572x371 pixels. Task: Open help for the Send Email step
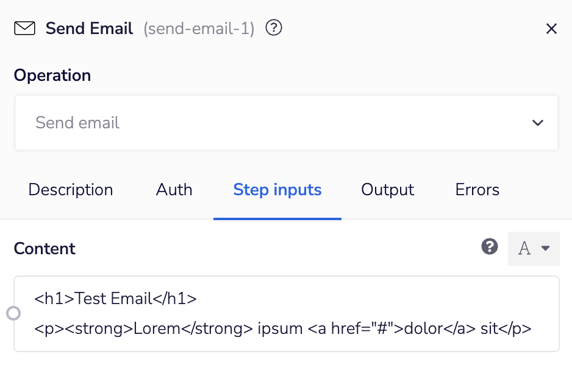pyautogui.click(x=273, y=28)
